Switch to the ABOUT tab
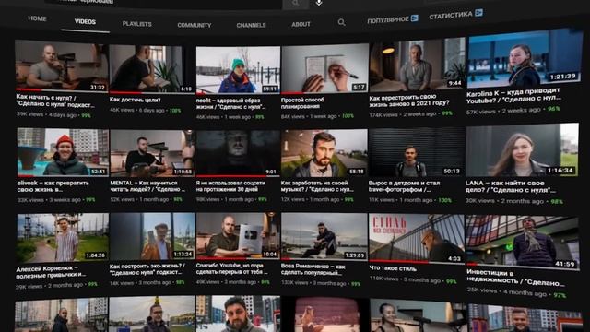 pyautogui.click(x=301, y=24)
